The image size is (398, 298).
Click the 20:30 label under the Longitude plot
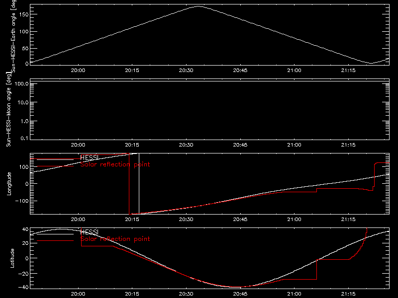point(186,219)
